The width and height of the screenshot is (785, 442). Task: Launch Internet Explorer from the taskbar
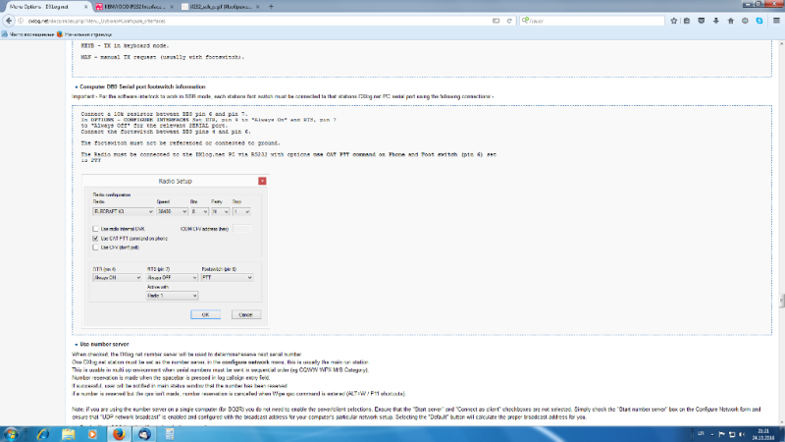click(x=43, y=434)
